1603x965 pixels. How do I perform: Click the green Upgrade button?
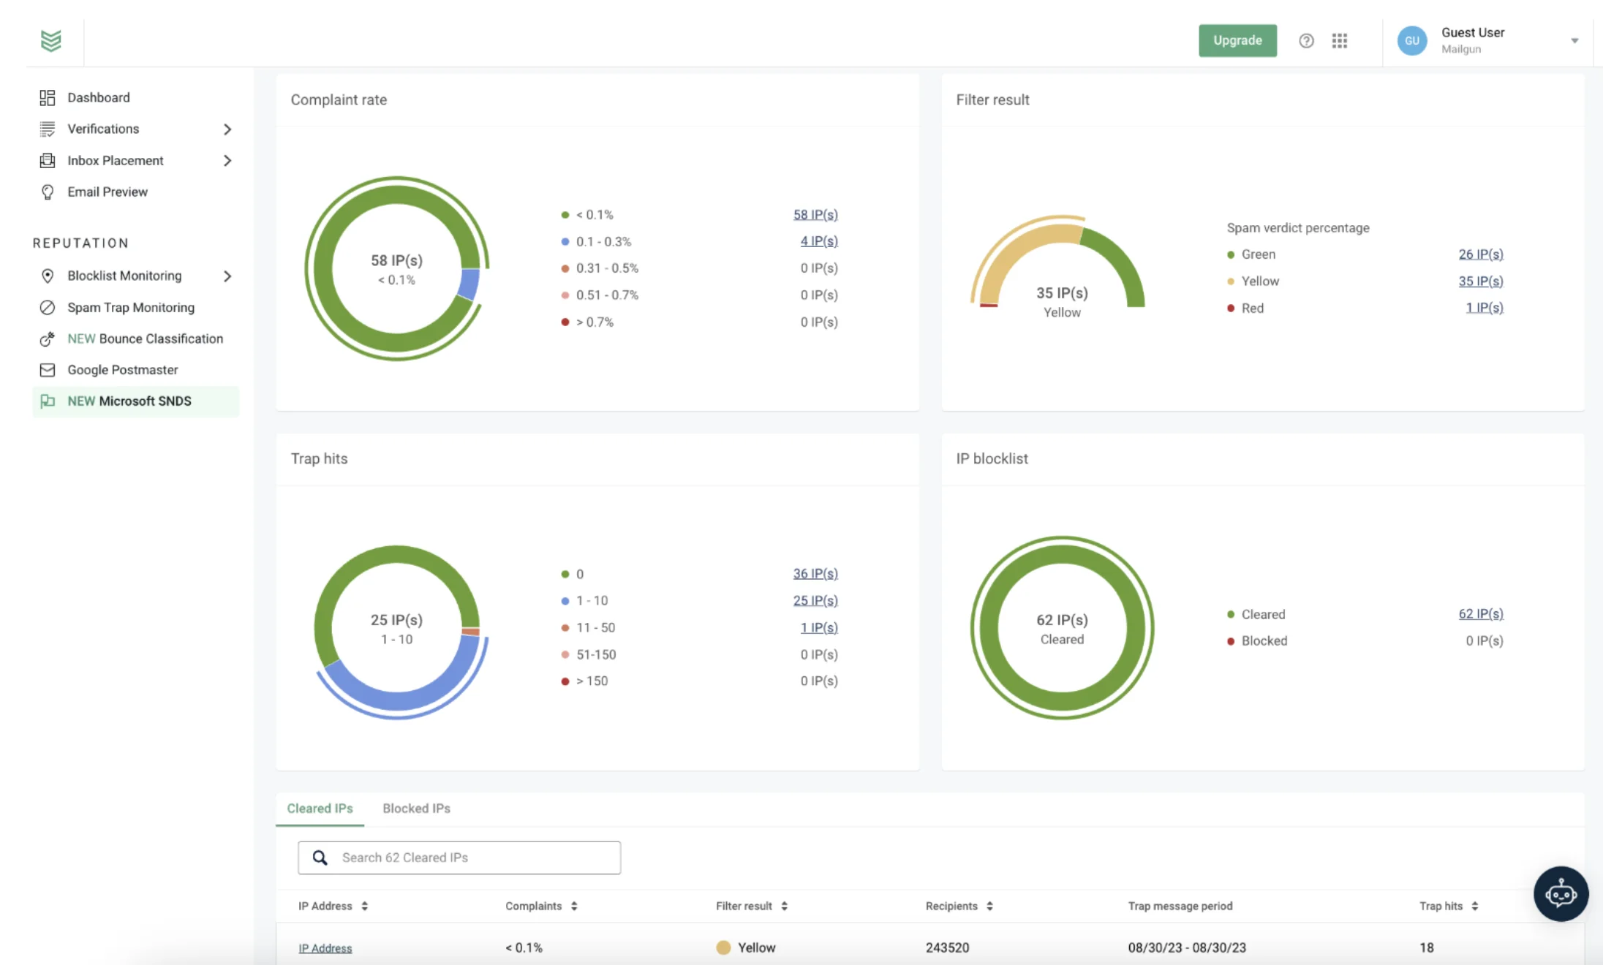[1237, 40]
